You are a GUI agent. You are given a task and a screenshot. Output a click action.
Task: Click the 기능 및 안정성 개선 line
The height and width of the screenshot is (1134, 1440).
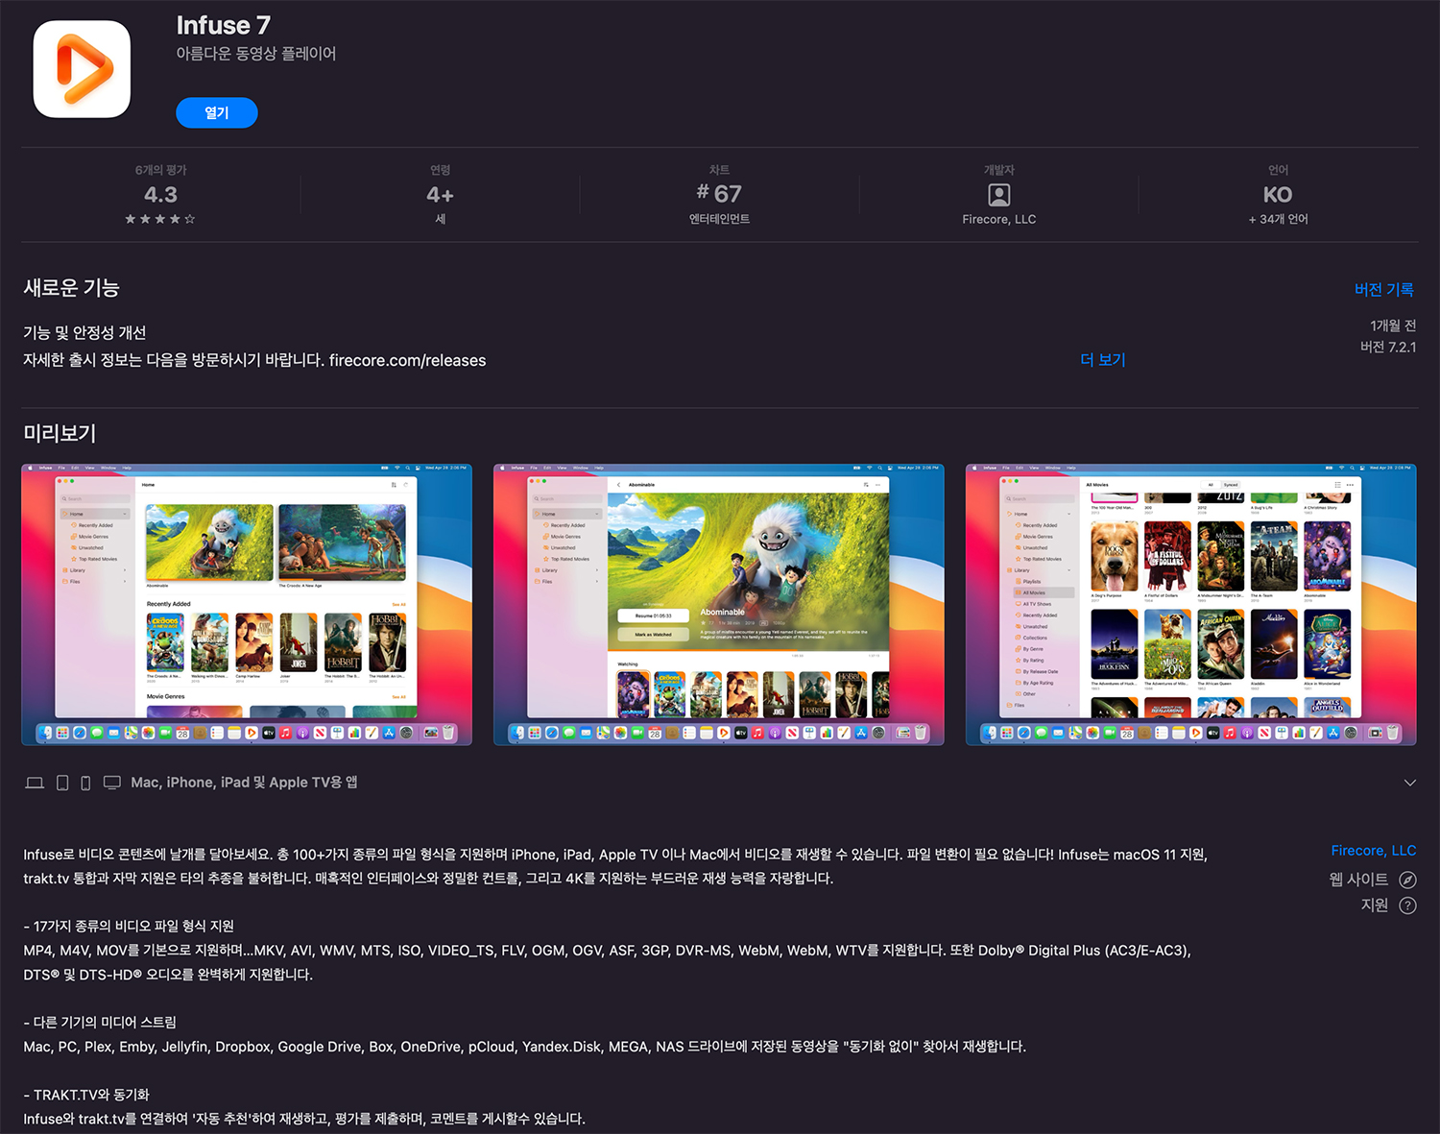click(x=84, y=333)
